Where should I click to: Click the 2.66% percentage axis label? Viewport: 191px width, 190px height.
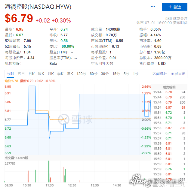pos(146,87)
